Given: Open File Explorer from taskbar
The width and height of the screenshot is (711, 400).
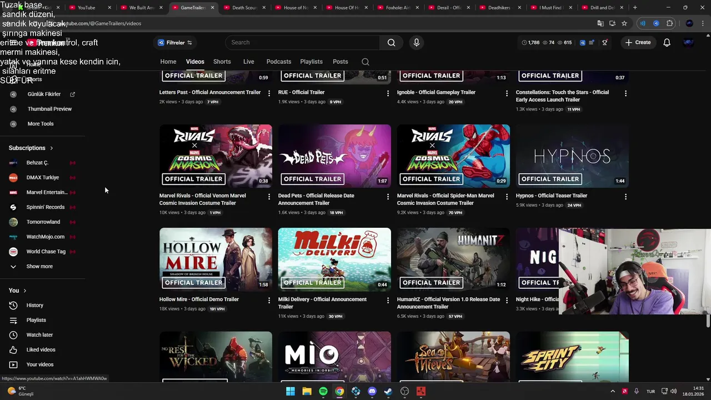Looking at the screenshot, I should [x=307, y=391].
